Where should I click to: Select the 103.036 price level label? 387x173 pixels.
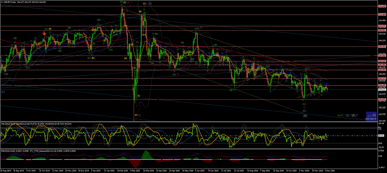[382, 99]
